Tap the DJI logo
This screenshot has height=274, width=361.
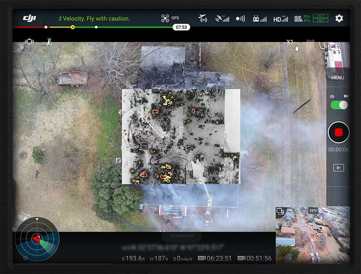29,18
